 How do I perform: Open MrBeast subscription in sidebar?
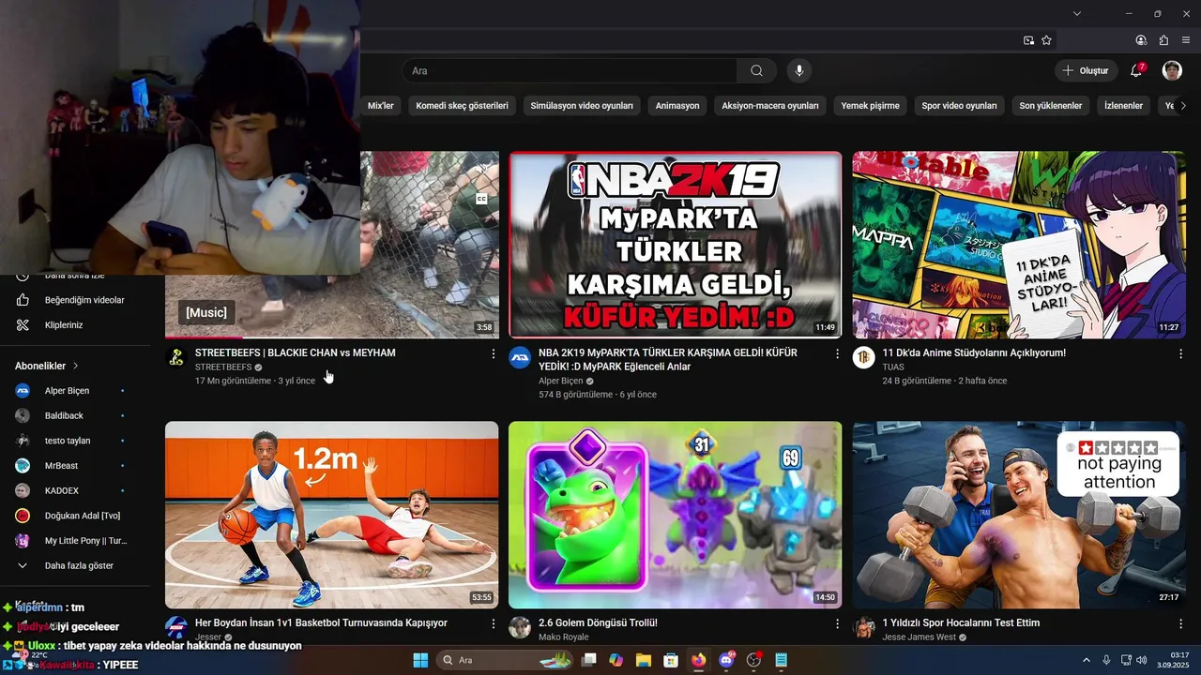75,466
